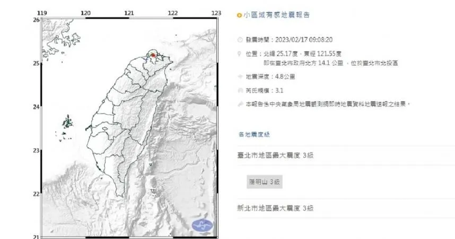Click the depth icon beside 地震深度

240,77
